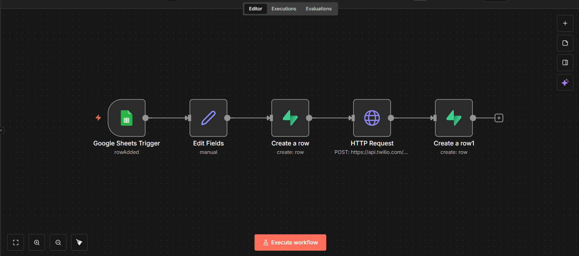Add a sticky note
Image resolution: width=579 pixels, height=256 pixels.
coord(565,43)
